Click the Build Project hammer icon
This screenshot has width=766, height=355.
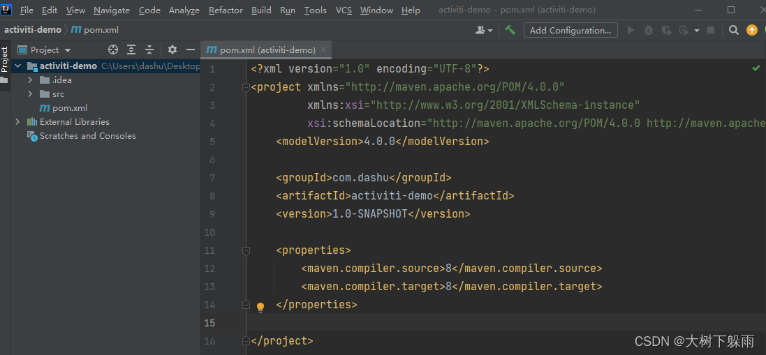tap(510, 30)
